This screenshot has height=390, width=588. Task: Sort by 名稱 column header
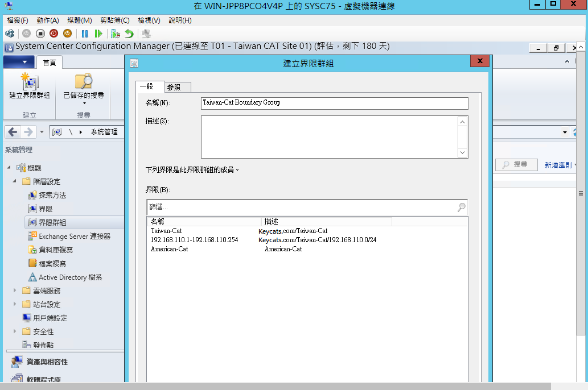point(204,221)
